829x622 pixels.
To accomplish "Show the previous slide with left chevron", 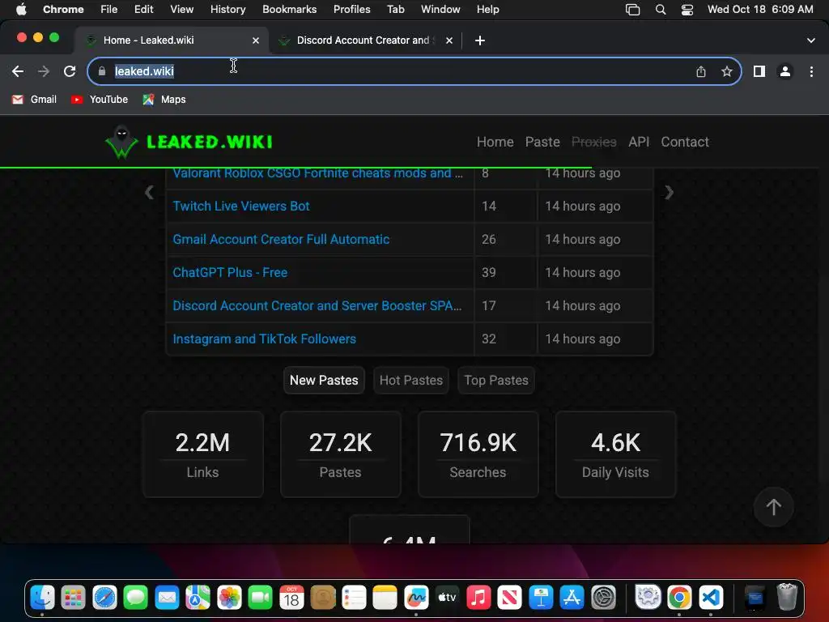I will tap(150, 193).
